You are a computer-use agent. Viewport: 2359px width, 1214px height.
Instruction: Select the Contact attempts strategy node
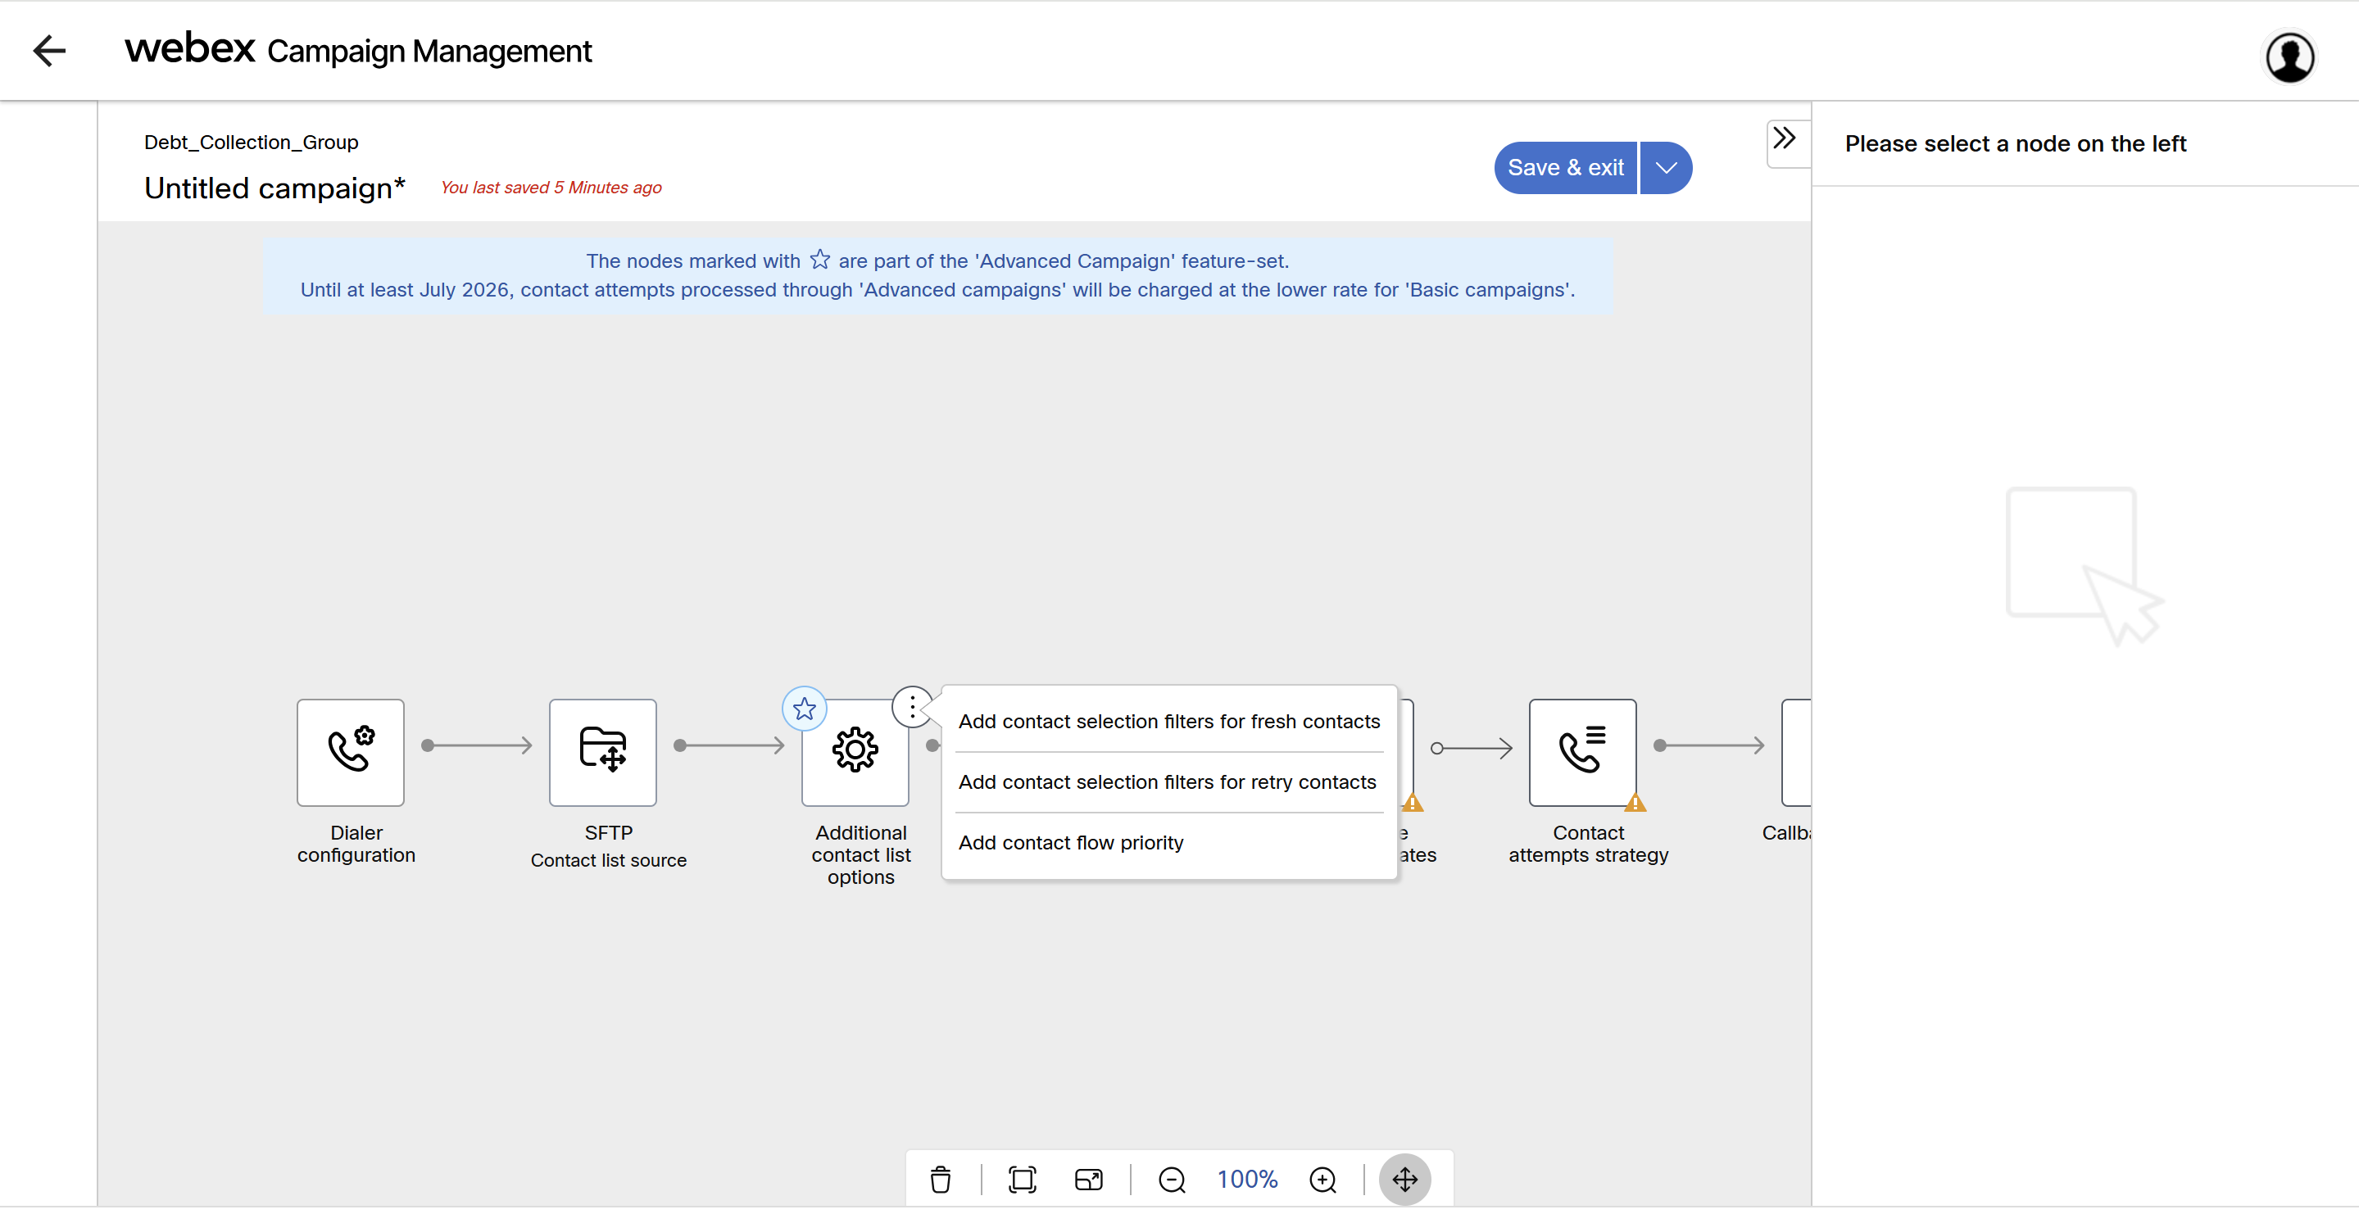click(1581, 752)
